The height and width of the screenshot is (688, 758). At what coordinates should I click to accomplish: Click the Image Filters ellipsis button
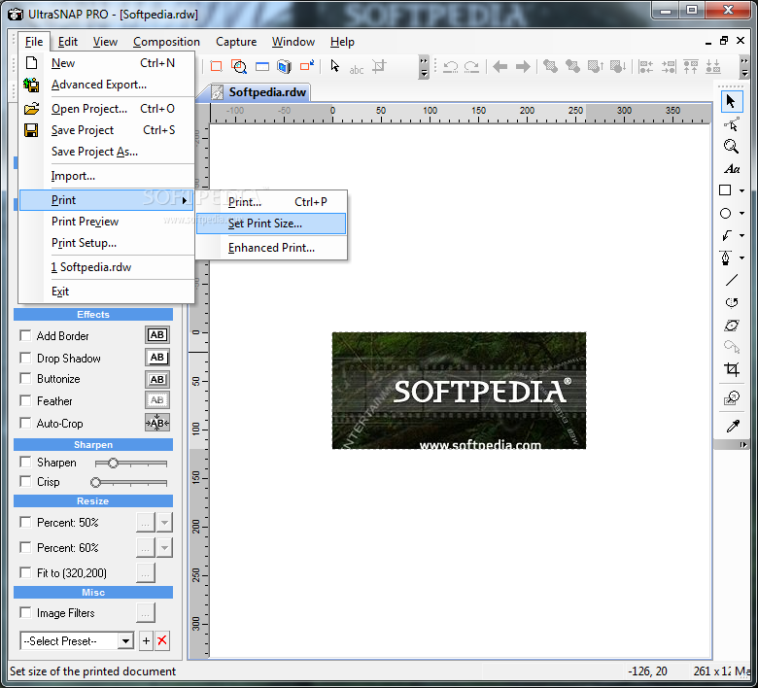146,613
